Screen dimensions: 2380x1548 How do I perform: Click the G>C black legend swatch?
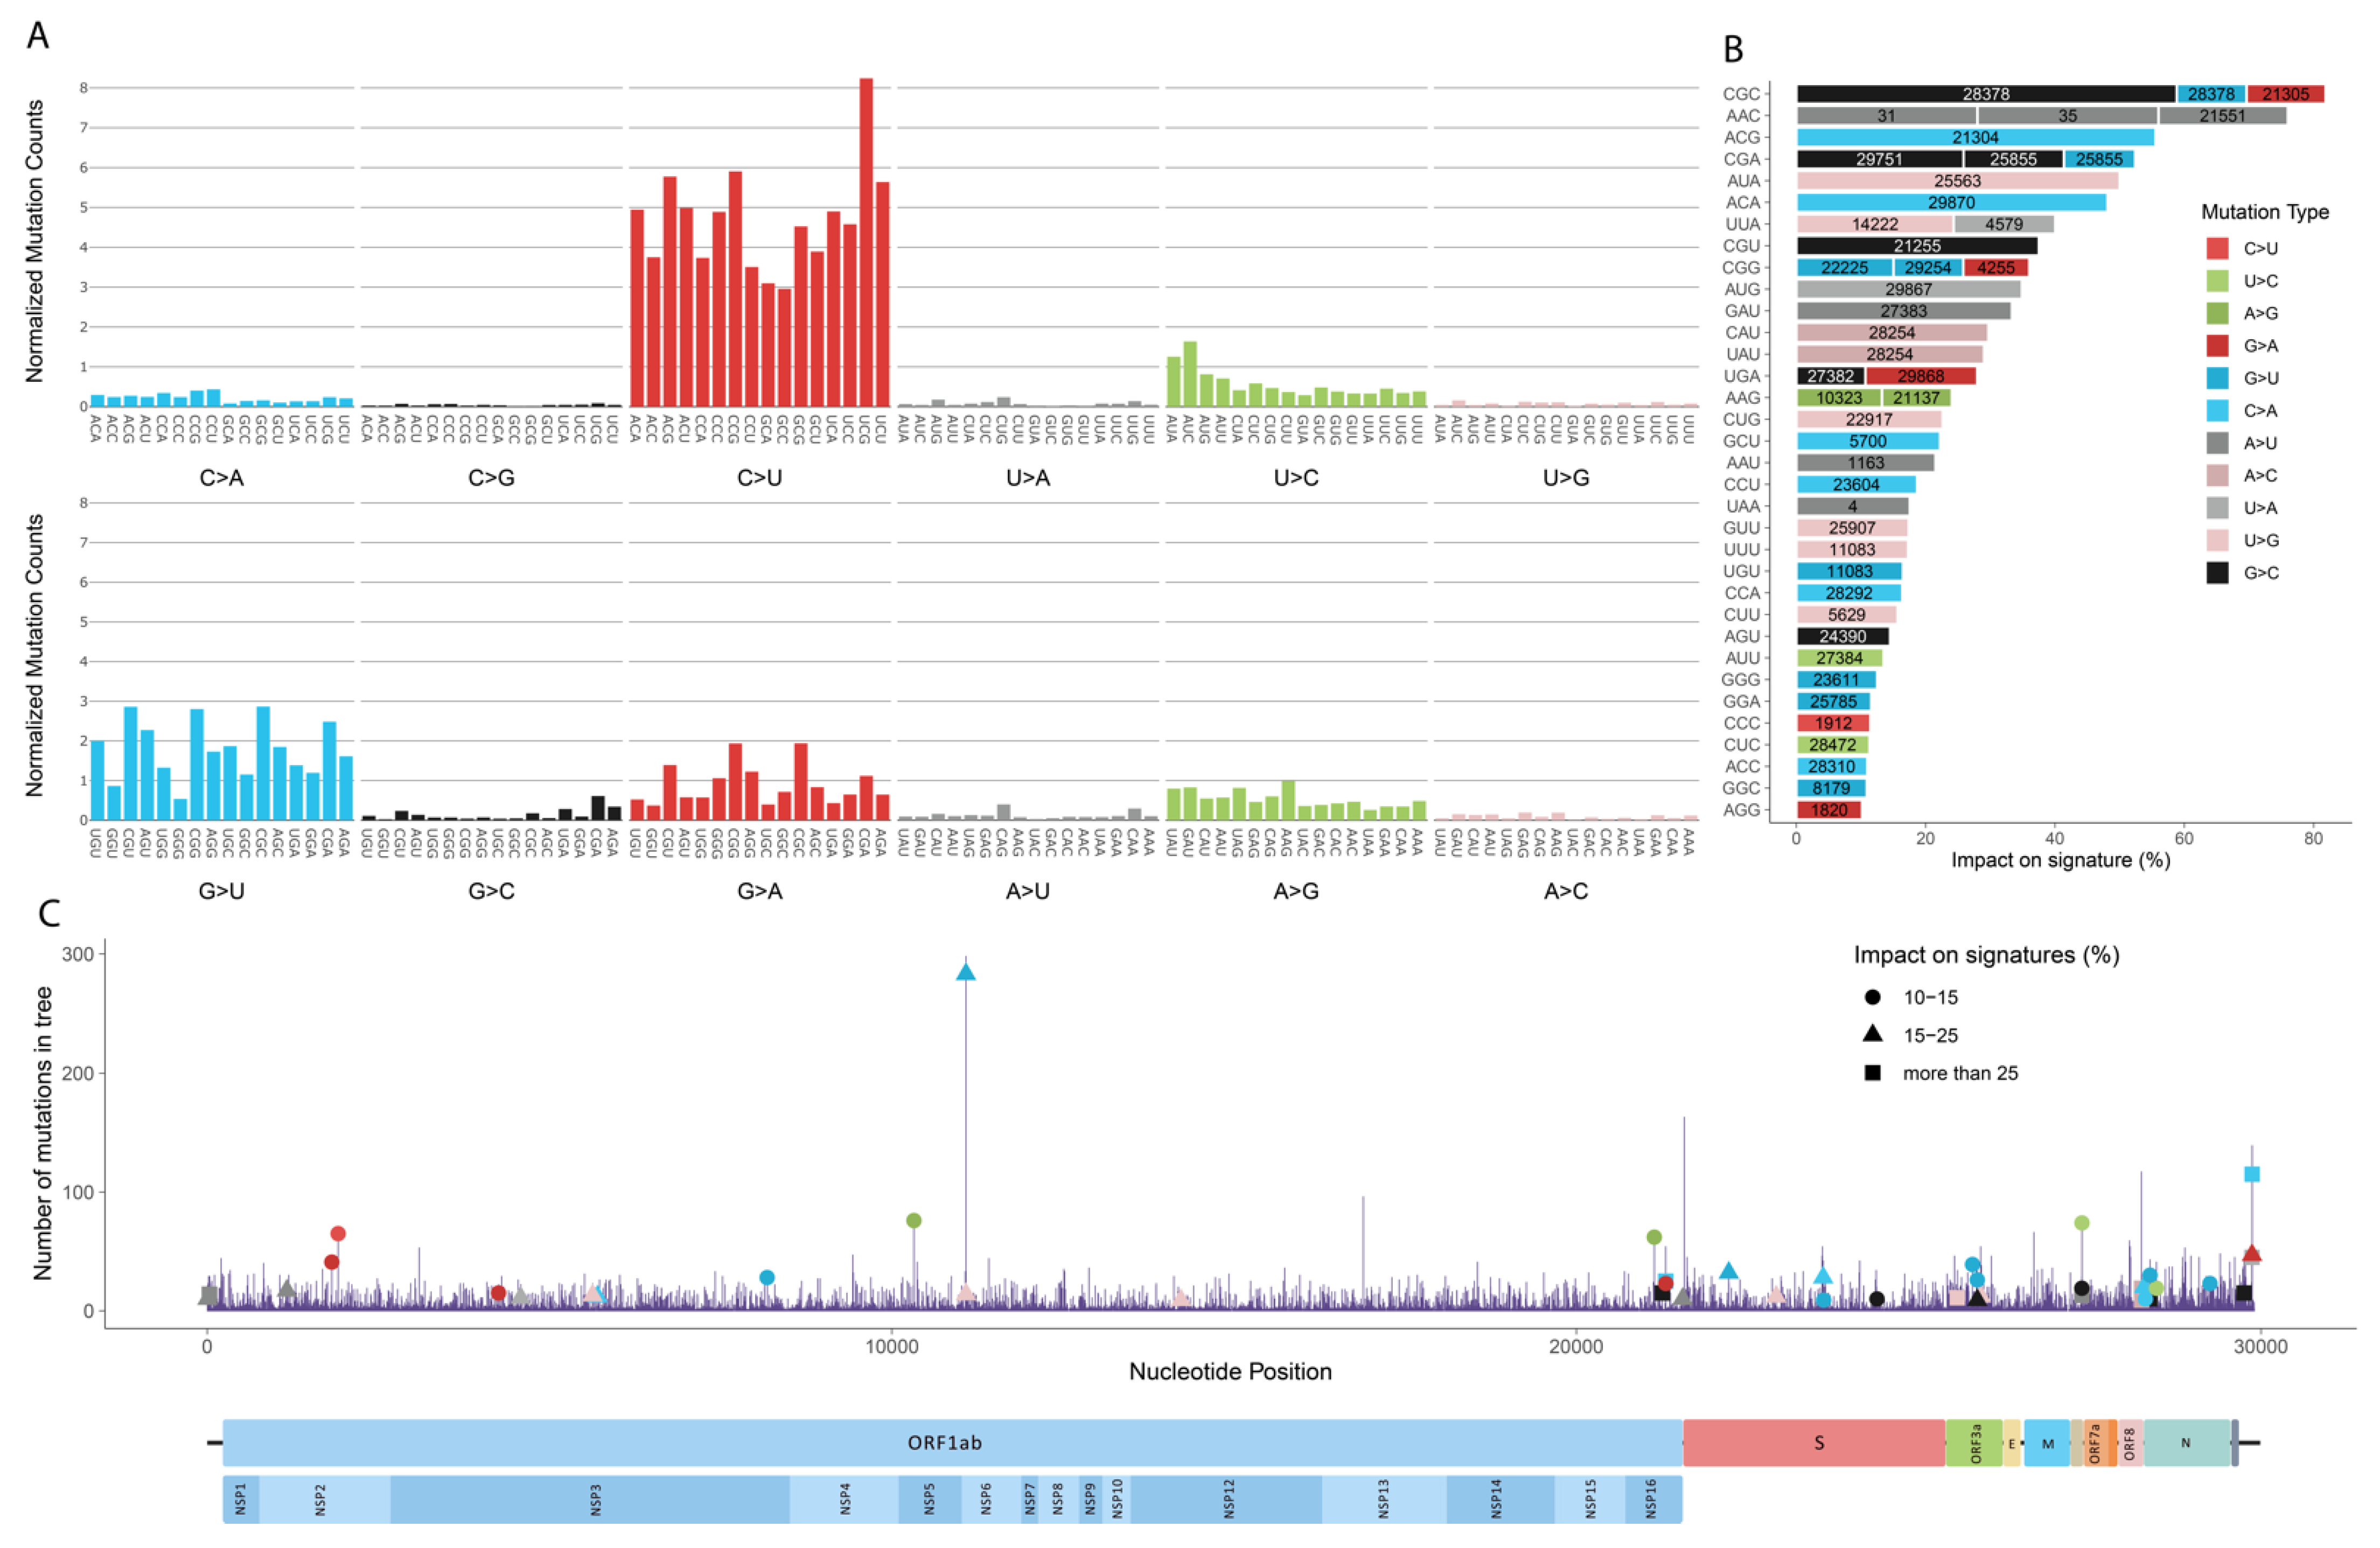2217,573
